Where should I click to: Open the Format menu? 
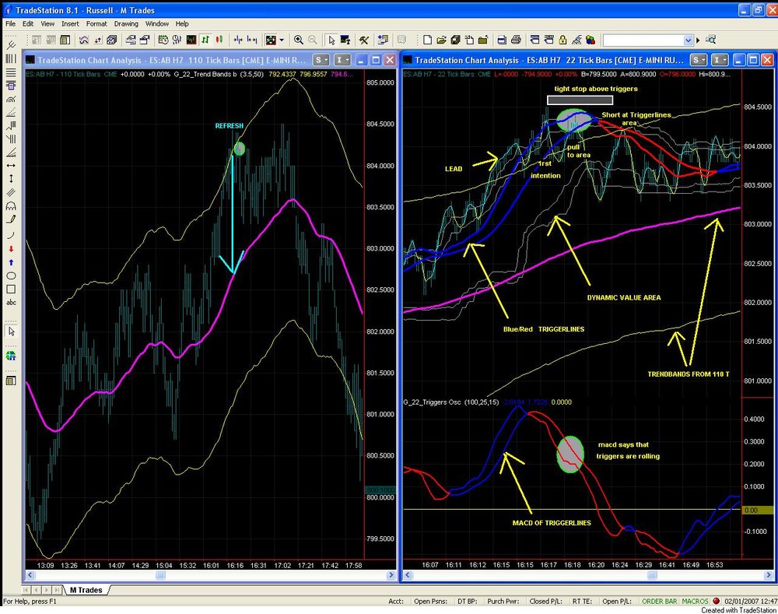click(96, 23)
